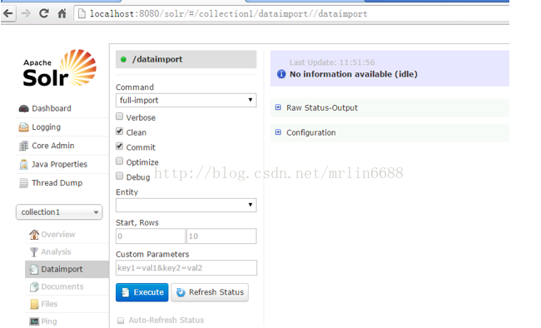Open the Overview link under collection1
The height and width of the screenshot is (328, 541).
pyautogui.click(x=58, y=235)
